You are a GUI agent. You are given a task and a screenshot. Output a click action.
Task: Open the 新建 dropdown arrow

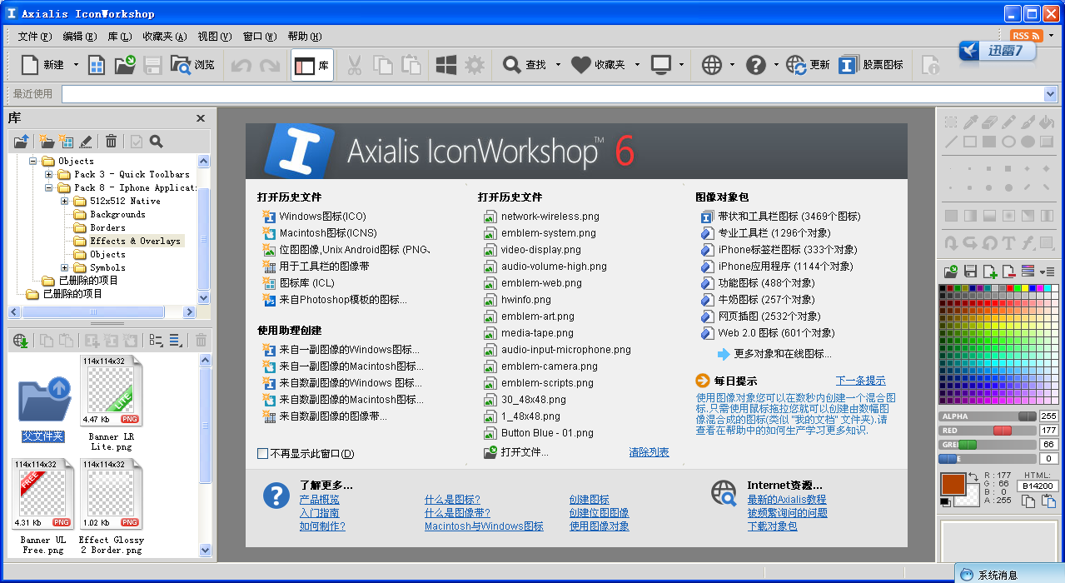click(76, 65)
